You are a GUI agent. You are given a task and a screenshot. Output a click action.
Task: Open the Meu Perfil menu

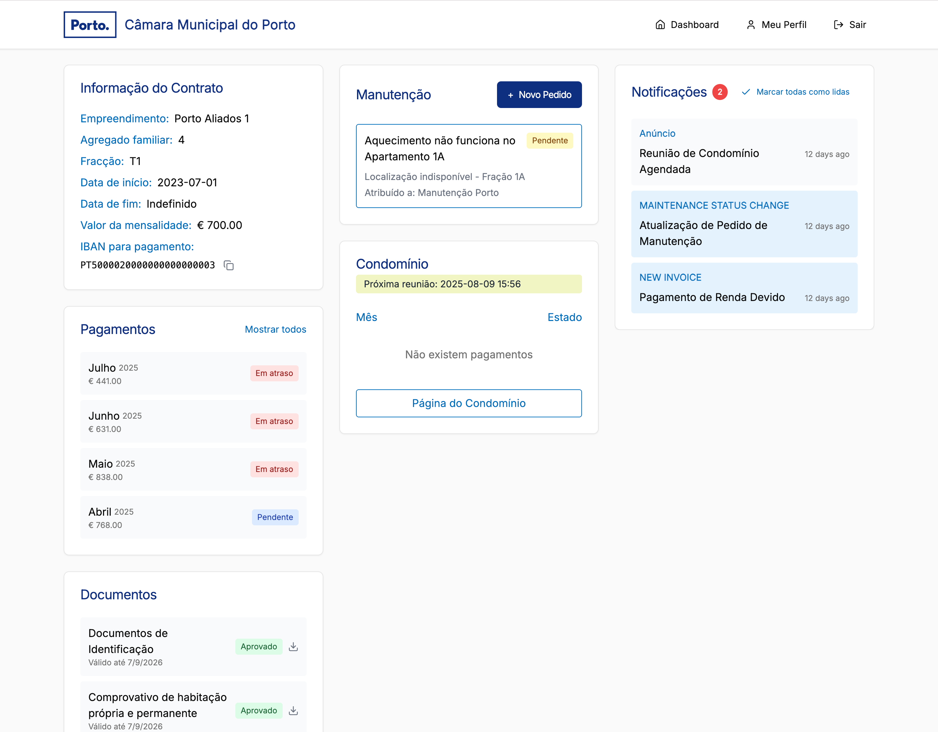[x=784, y=24]
